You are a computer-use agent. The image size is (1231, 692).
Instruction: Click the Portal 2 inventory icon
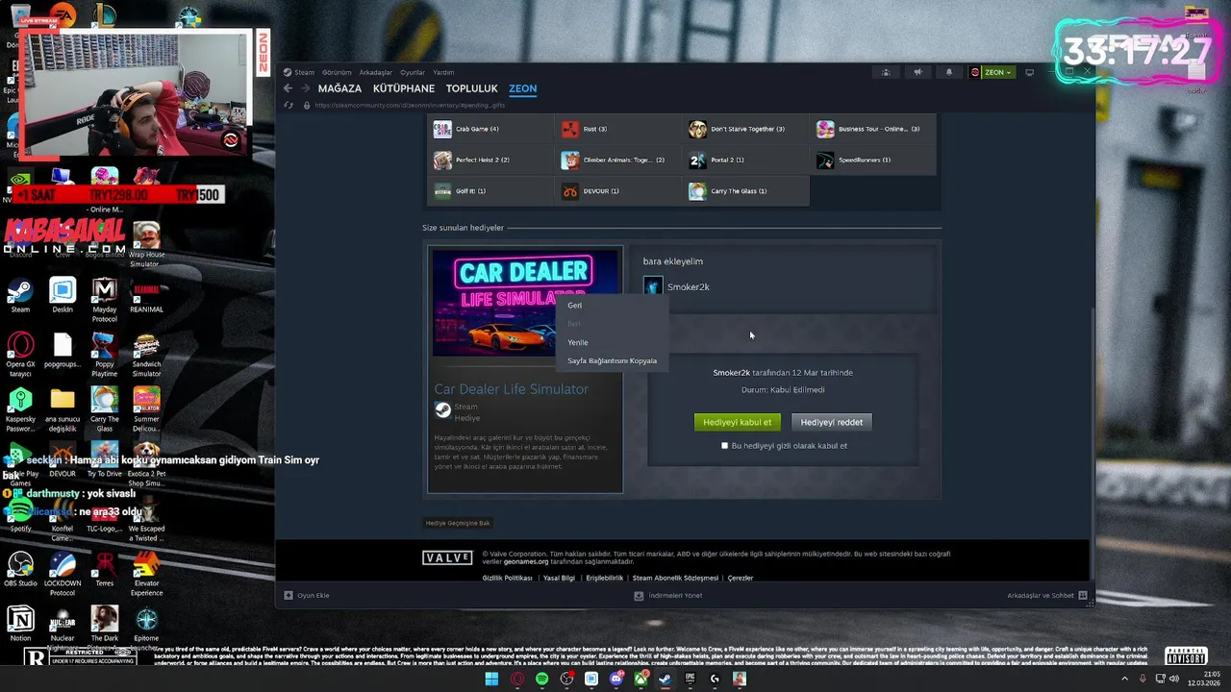point(697,160)
